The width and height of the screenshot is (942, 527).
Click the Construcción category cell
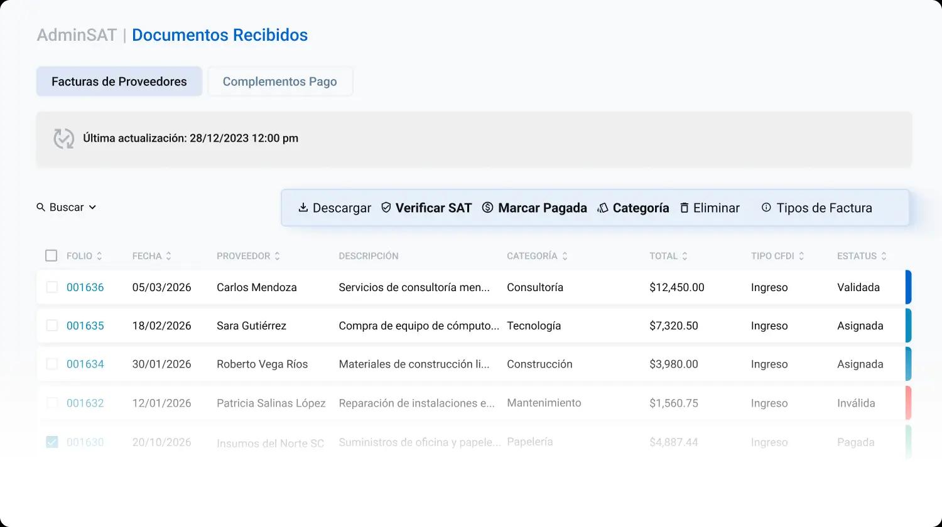coord(539,364)
